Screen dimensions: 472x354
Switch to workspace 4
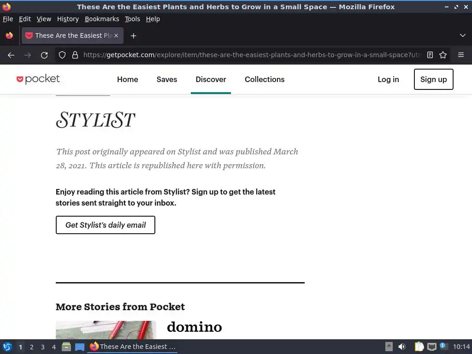coord(54,347)
